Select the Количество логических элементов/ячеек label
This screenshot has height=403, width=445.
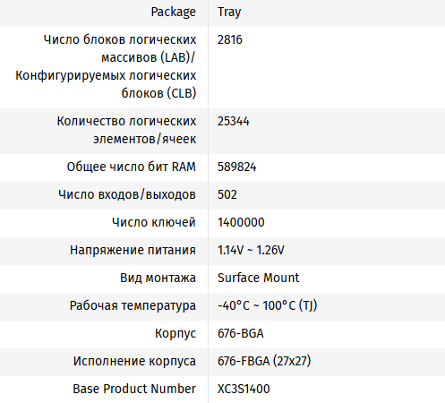tap(126, 130)
